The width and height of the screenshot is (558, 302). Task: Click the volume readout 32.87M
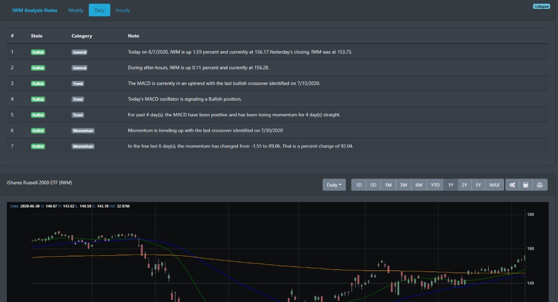click(123, 206)
